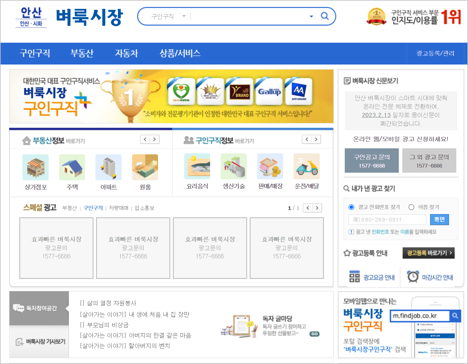Select 광고 전화번호 찾기 radio button
This screenshot has height=364, width=468.
(351, 207)
